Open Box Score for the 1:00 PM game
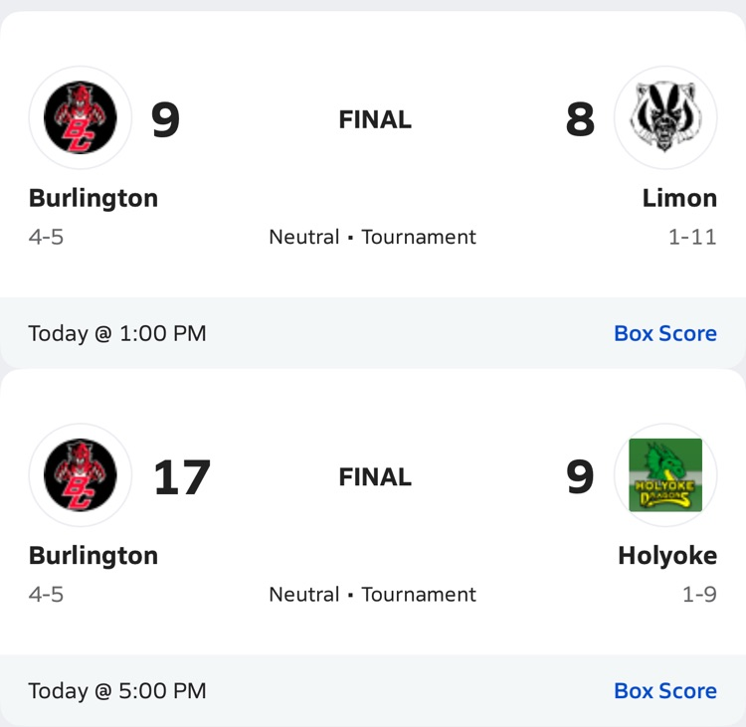746x727 pixels. pos(665,333)
